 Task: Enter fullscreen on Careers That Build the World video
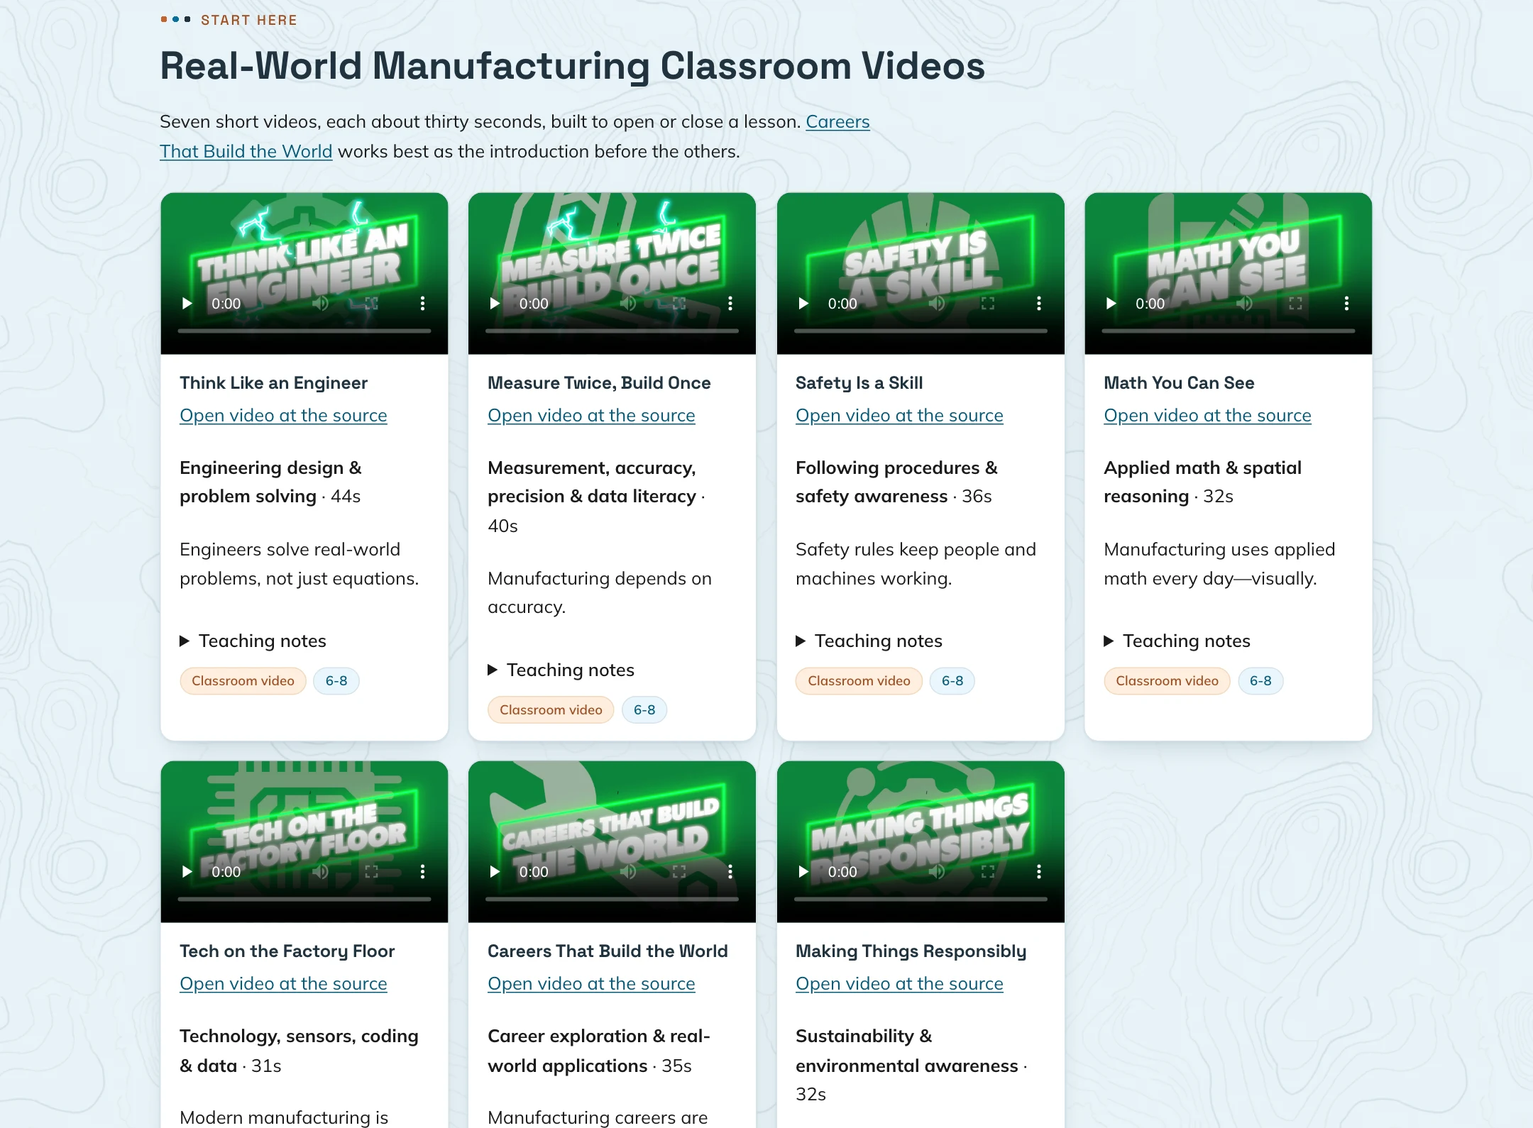[x=679, y=871]
